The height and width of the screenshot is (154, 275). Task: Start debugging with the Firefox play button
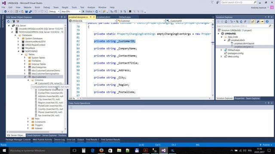(x=83, y=12)
